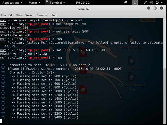Click the network connection icon

pos(146,3)
